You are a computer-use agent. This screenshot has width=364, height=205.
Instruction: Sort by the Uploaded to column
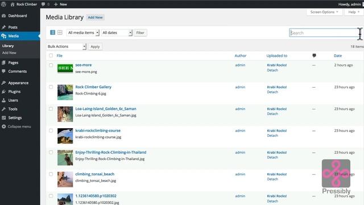pyautogui.click(x=277, y=56)
